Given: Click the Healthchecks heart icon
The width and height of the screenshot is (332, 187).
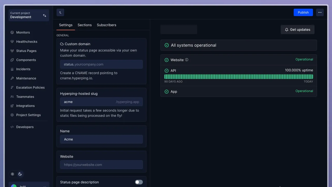Looking at the screenshot, I should [x=12, y=42].
